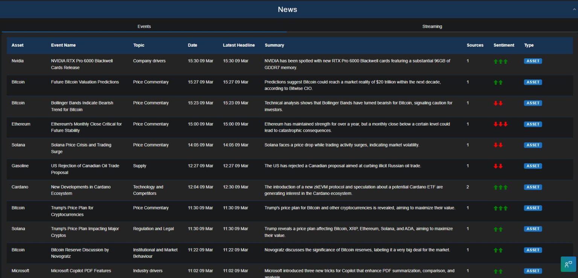The image size is (578, 278).
Task: Click the ASSET badge in the Nvidia row
Action: [x=533, y=61]
